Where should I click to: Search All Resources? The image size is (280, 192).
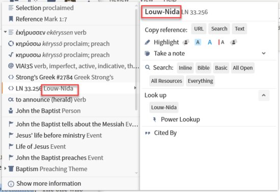pos(166,81)
